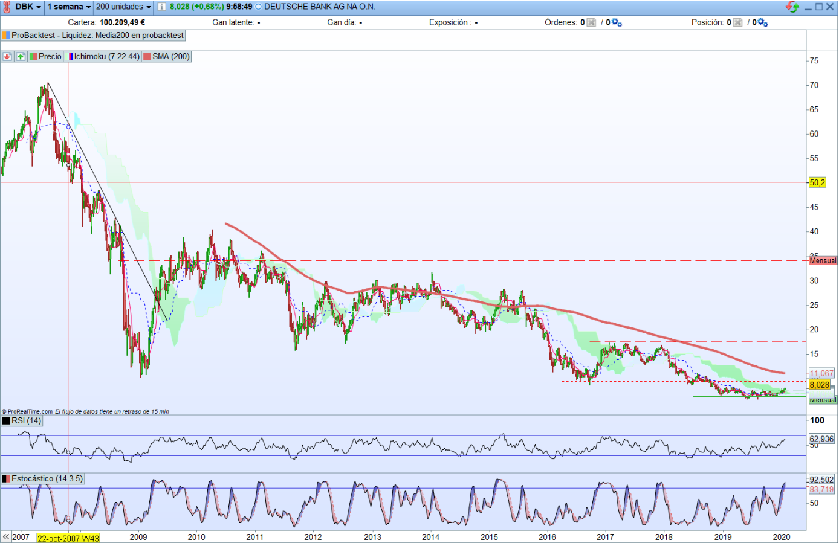The image size is (839, 543).
Task: Click the 100 level on RSI axis
Action: point(817,420)
